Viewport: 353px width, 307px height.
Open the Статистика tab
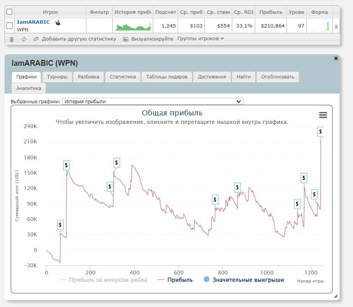click(x=123, y=77)
